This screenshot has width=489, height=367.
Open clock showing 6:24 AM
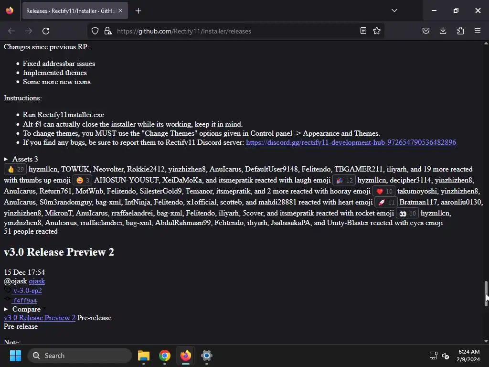click(468, 356)
